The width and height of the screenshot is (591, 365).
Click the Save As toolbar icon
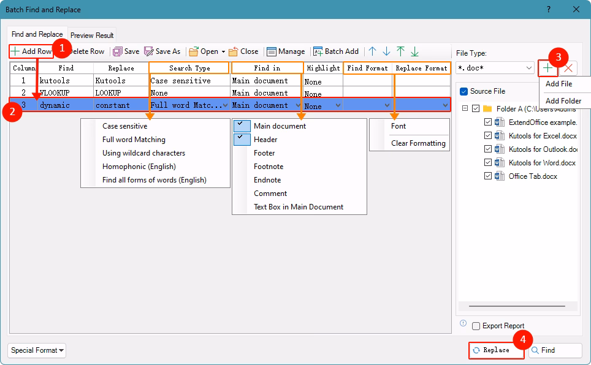(148, 51)
